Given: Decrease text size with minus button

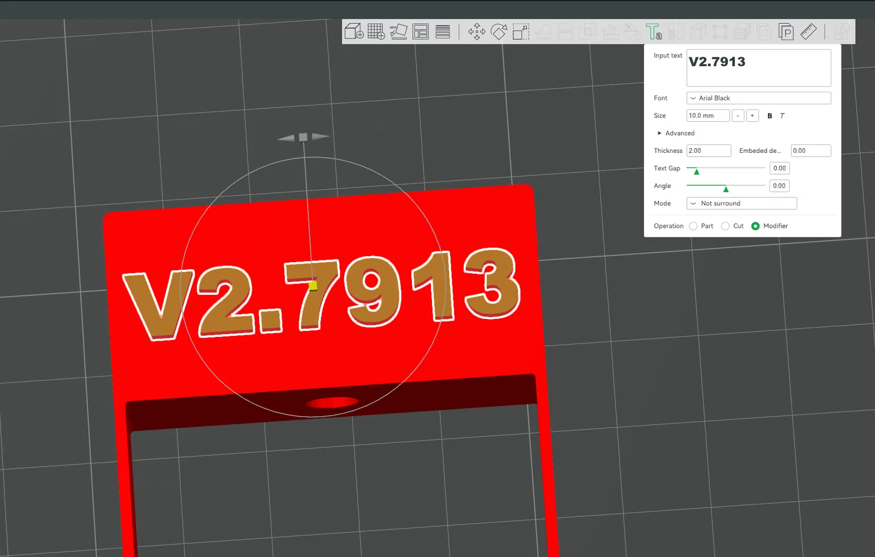Looking at the screenshot, I should 738,116.
